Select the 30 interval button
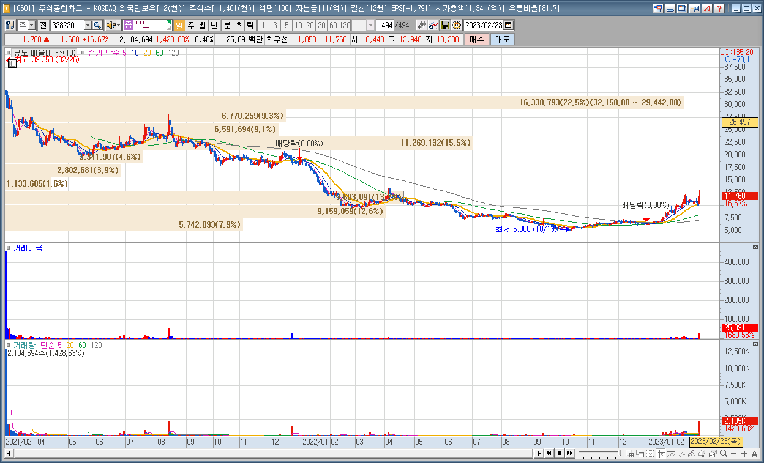The image size is (764, 463). (321, 25)
